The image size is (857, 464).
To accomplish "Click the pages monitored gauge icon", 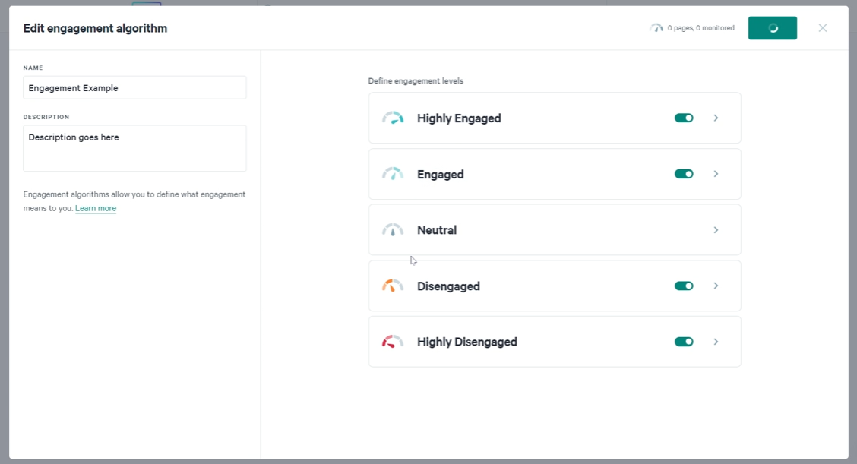I will point(656,28).
